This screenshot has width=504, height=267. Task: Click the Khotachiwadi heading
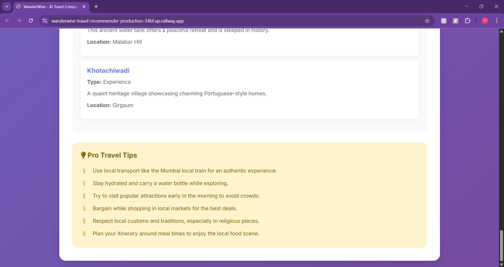click(x=108, y=71)
